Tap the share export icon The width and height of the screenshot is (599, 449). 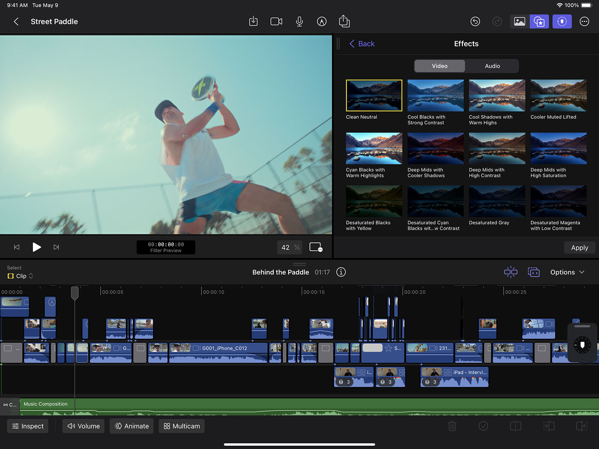[344, 21]
